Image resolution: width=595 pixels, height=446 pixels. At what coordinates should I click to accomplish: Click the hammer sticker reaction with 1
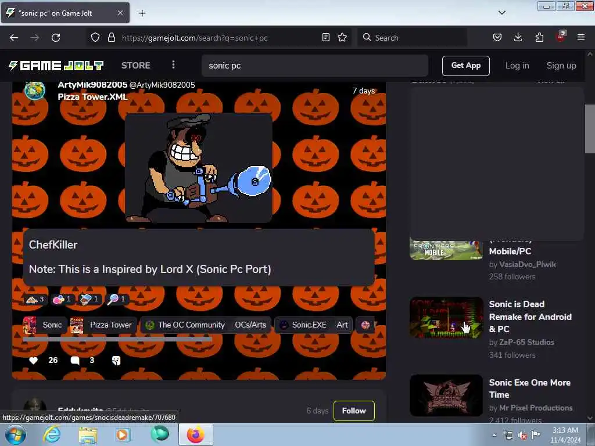89,299
